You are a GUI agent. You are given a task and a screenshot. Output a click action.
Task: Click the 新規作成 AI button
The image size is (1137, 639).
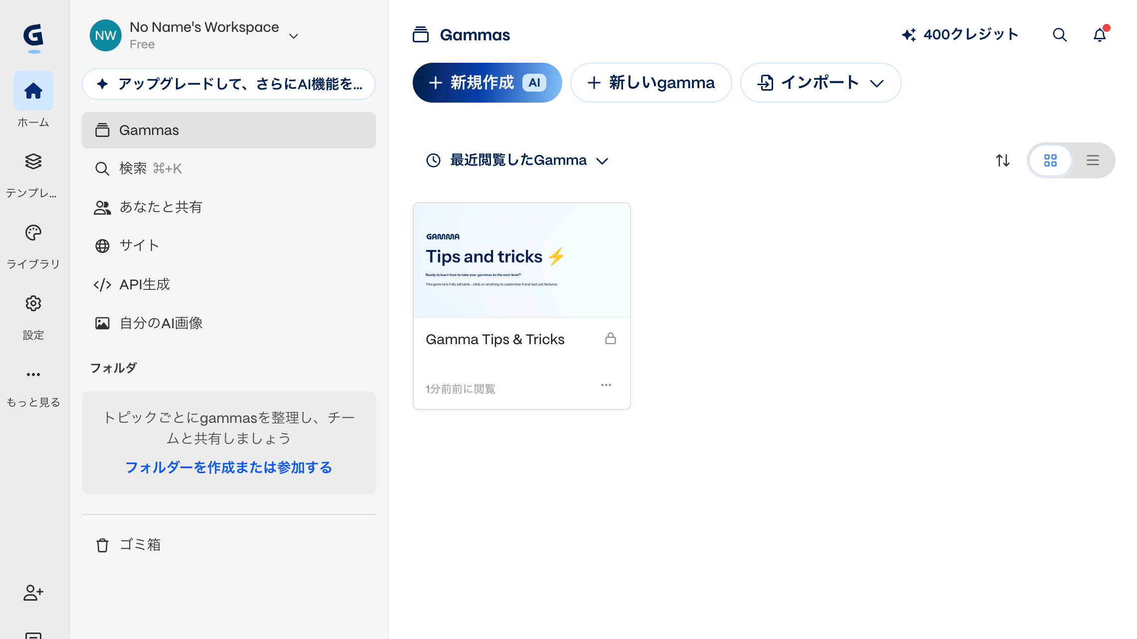(x=487, y=83)
